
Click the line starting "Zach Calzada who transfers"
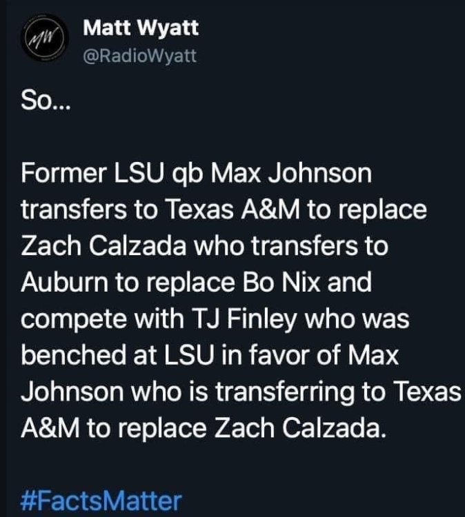[204, 246]
